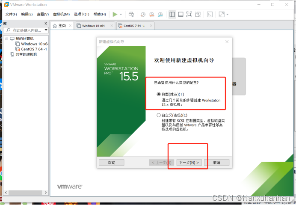Click the 我的计算机 monitor icon

12,39
